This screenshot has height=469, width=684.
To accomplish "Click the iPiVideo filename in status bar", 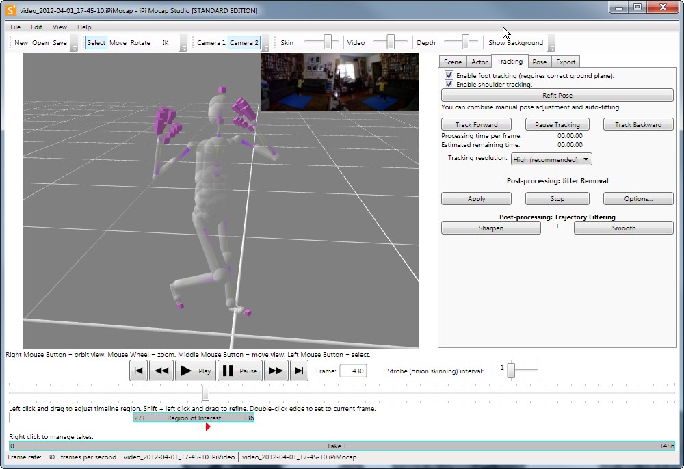I will 179,457.
